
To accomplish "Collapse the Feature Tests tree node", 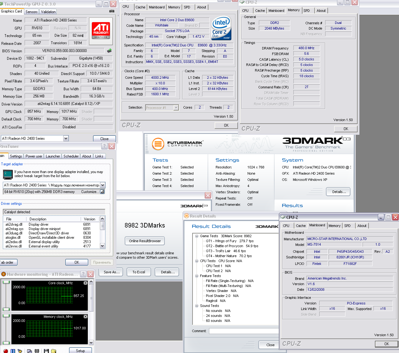I will (x=197, y=276).
